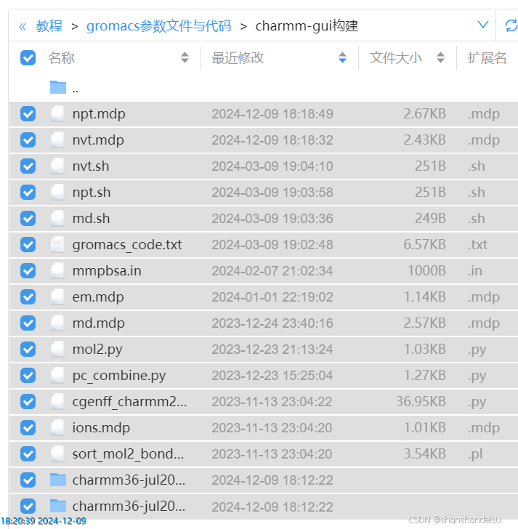Click the md.sh file name
The height and width of the screenshot is (529, 518).
click(91, 219)
